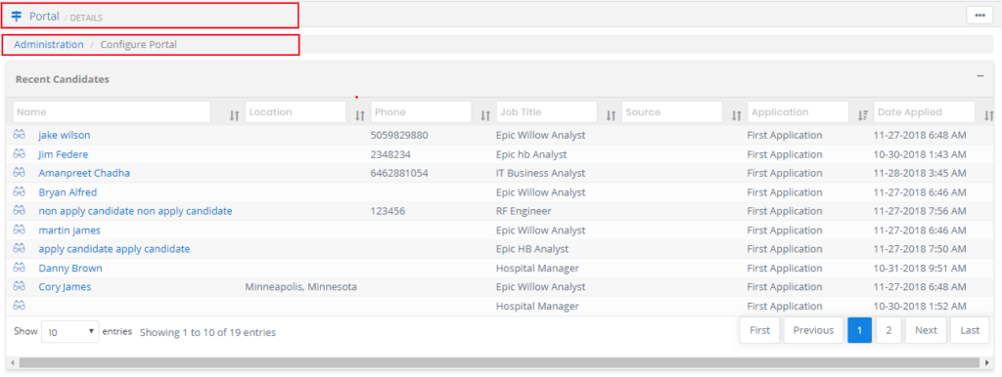Click the Job Title filter field

coord(546,111)
